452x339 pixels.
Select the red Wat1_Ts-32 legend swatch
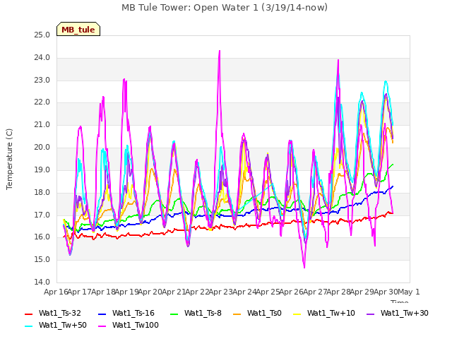29,314
